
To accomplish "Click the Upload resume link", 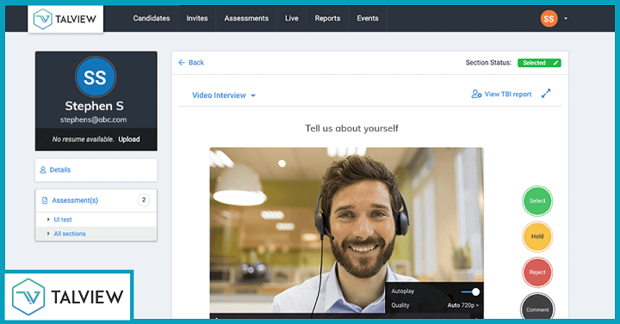I will (129, 139).
